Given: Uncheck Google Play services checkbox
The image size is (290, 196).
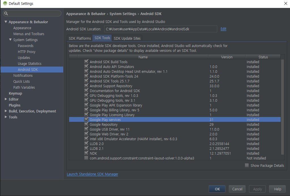Looking at the screenshot, I should tap(86, 119).
